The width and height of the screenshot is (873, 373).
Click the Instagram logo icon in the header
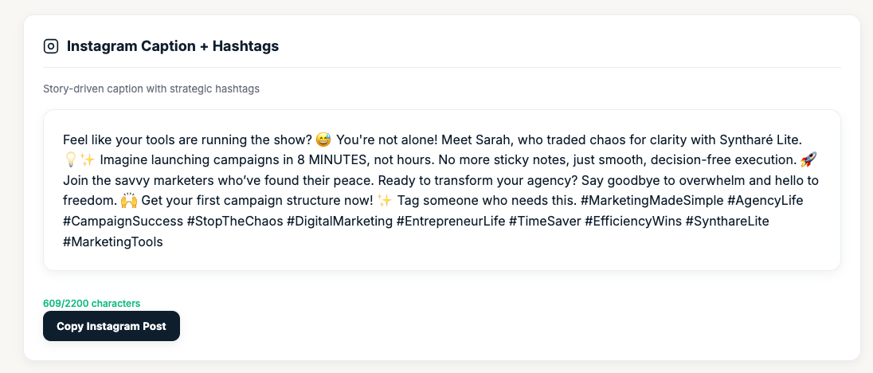[x=51, y=46]
